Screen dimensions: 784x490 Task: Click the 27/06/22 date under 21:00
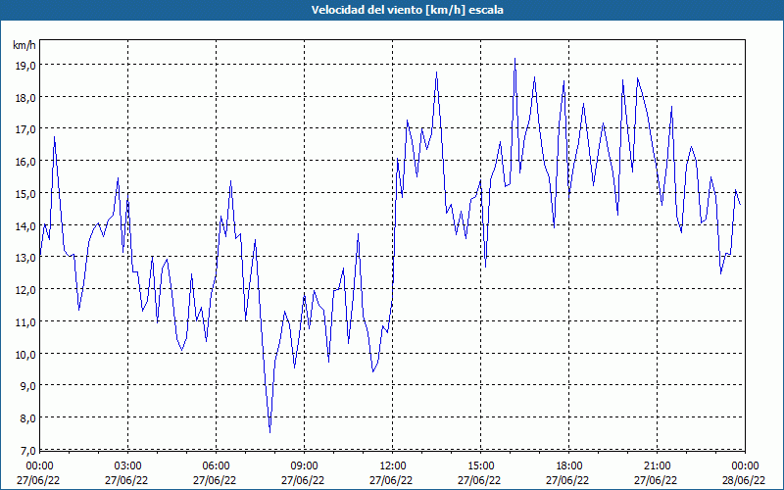pyautogui.click(x=656, y=480)
